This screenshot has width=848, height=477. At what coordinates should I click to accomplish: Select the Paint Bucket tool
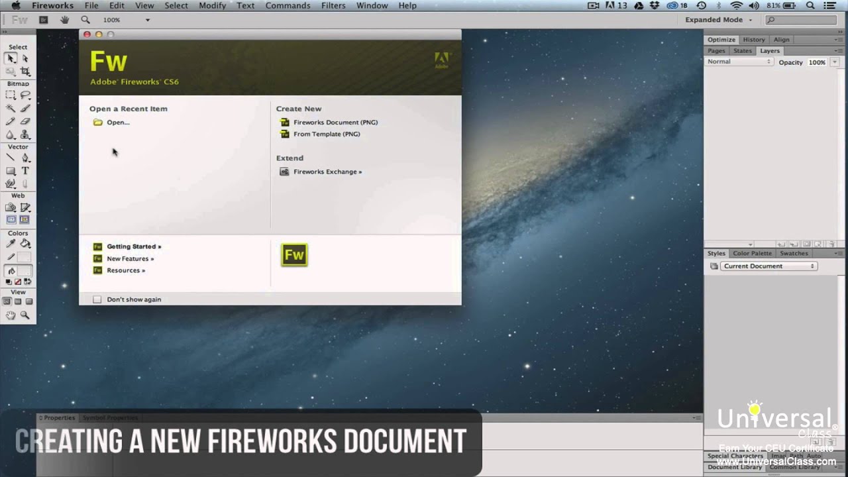[x=25, y=244]
